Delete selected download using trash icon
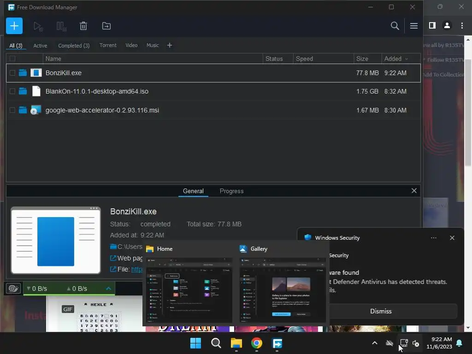Image resolution: width=472 pixels, height=354 pixels. coord(83,26)
